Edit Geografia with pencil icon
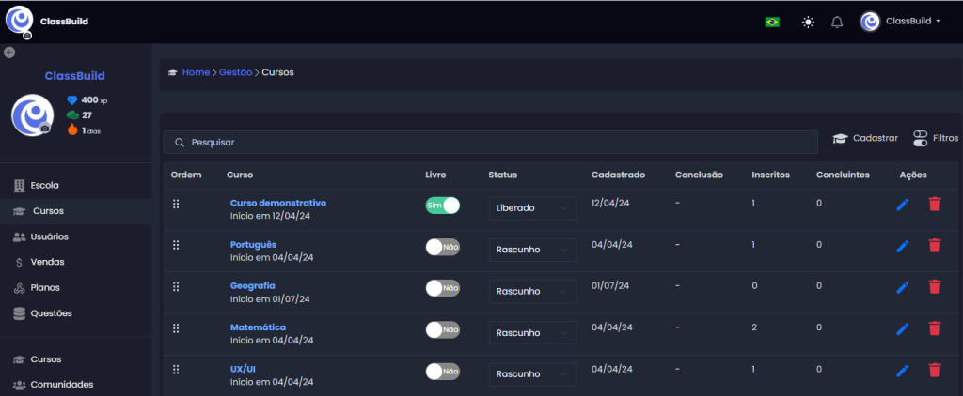The image size is (963, 396). 902,287
